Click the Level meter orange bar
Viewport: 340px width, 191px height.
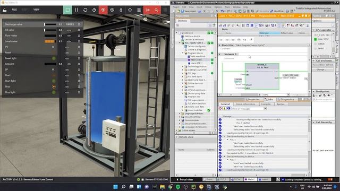(50, 41)
